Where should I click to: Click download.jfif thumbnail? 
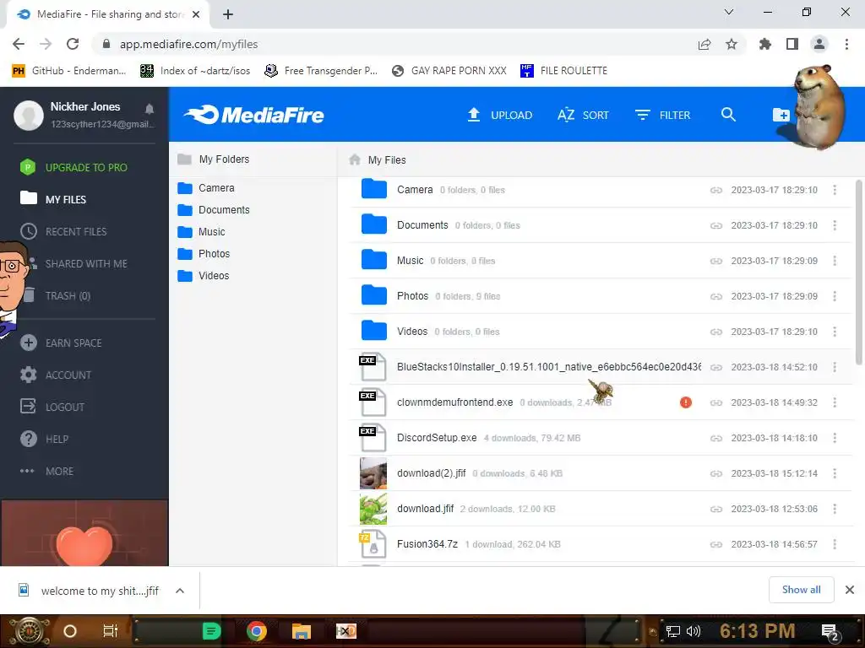pyautogui.click(x=373, y=509)
